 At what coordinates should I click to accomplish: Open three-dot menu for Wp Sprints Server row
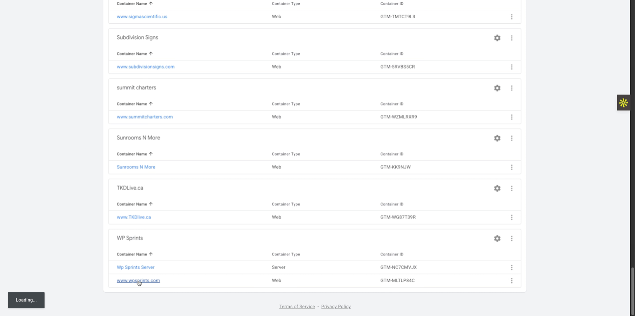512,268
